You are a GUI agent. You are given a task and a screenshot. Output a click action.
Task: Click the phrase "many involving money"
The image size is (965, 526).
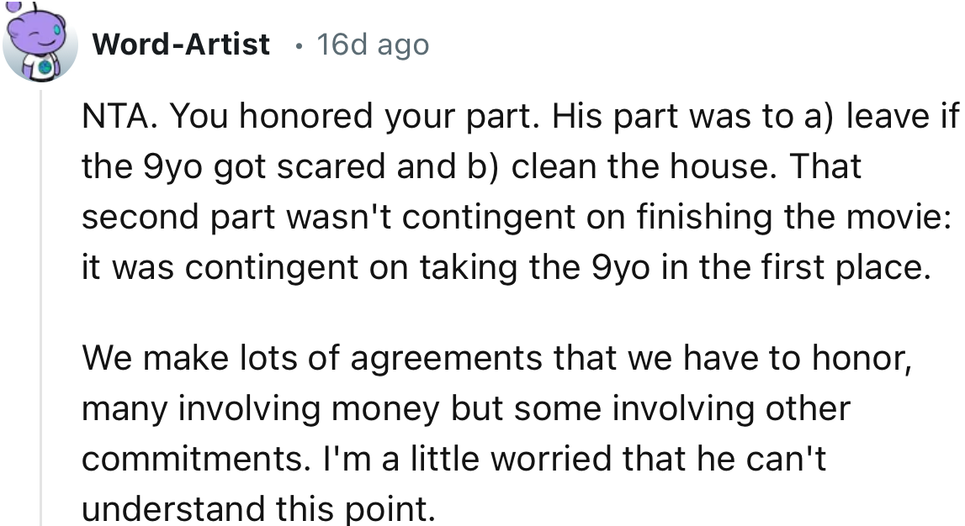pos(261,408)
